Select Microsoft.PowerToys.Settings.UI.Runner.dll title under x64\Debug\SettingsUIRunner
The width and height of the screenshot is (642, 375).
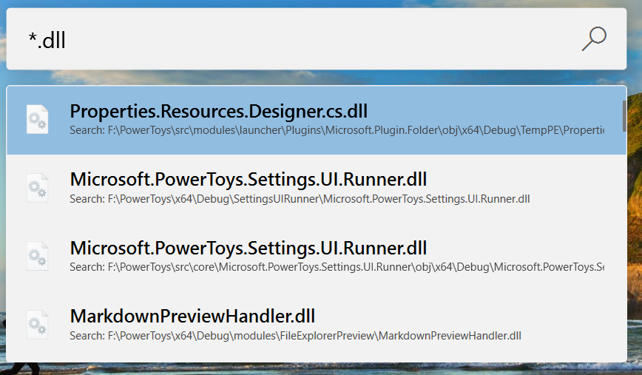pyautogui.click(x=248, y=179)
